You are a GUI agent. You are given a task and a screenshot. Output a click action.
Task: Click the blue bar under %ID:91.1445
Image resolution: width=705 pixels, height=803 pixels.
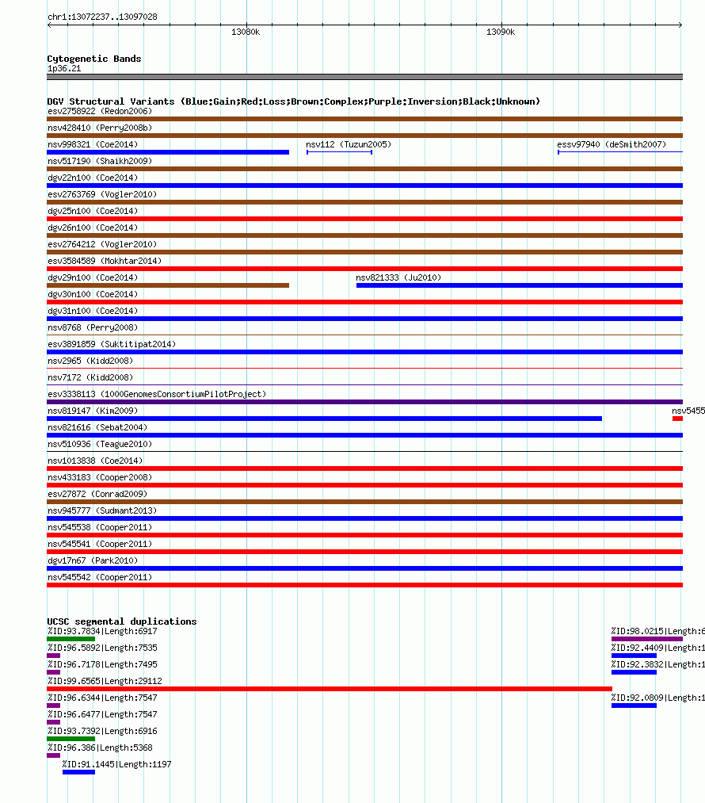coord(78,772)
